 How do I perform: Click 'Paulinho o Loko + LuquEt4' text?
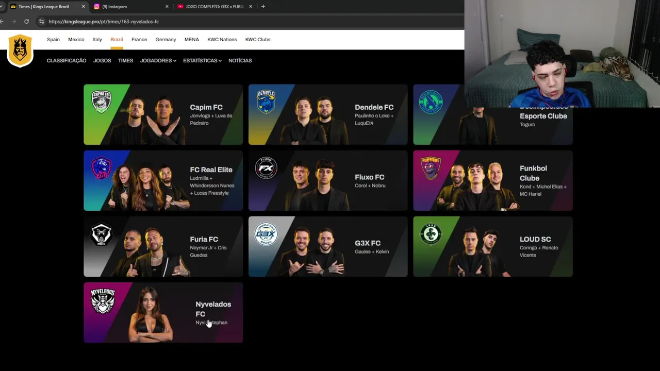374,120
